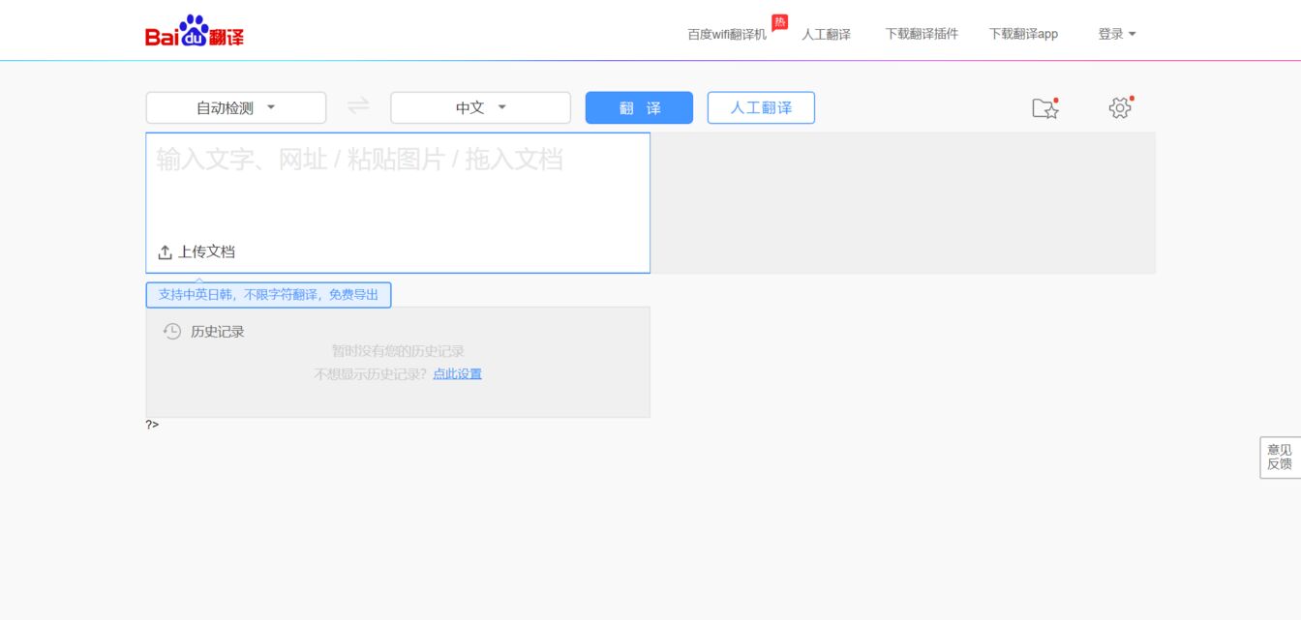Open 下载翻译插件 page
The height and width of the screenshot is (620, 1301).
point(922,34)
